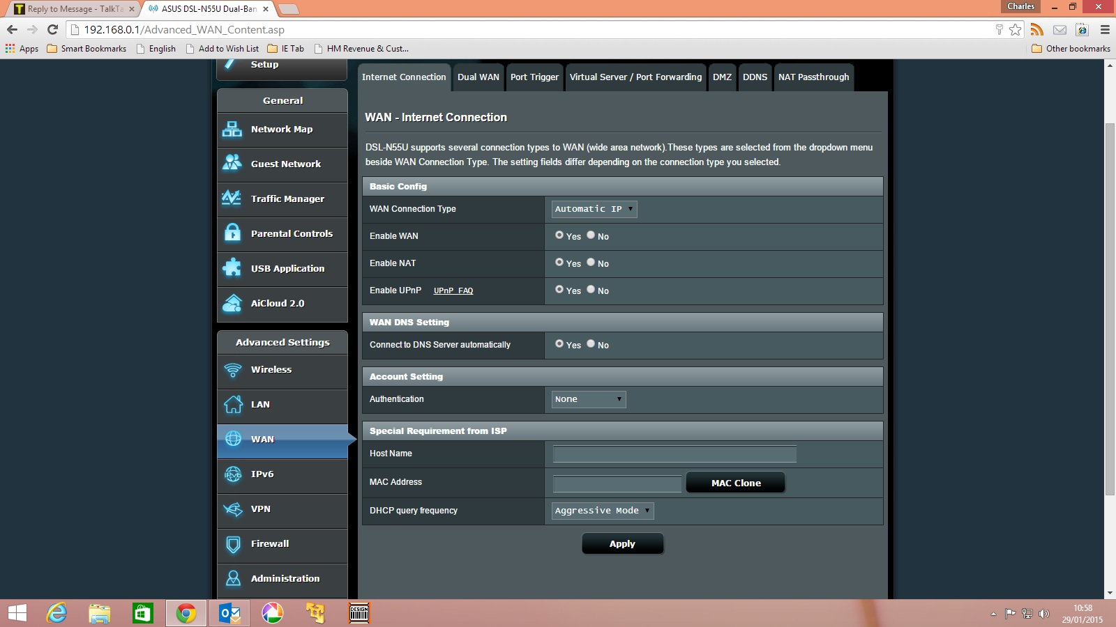This screenshot has height=627, width=1116.
Task: Click inside the Host Name field
Action: click(673, 454)
